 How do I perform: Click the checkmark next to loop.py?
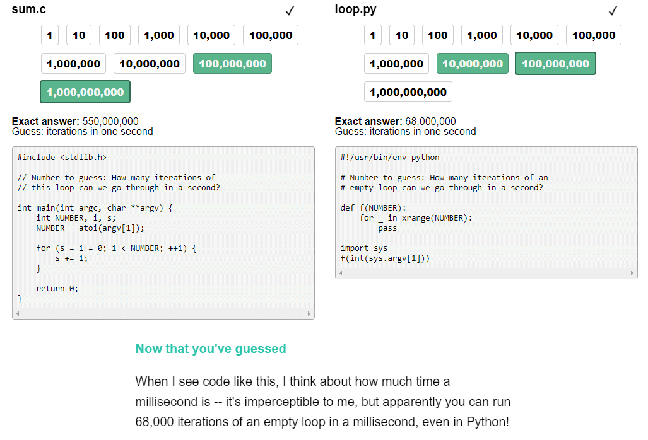613,11
